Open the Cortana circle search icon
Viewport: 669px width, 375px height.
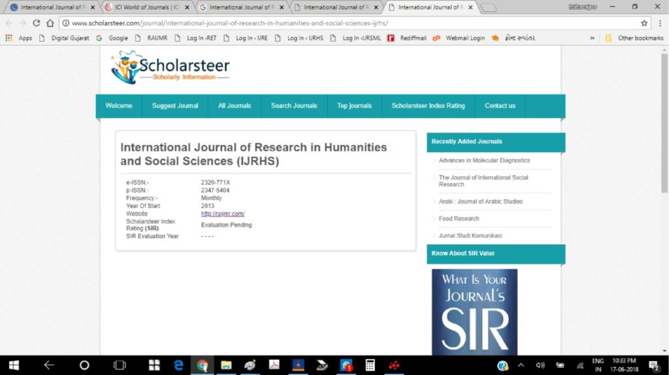point(84,365)
